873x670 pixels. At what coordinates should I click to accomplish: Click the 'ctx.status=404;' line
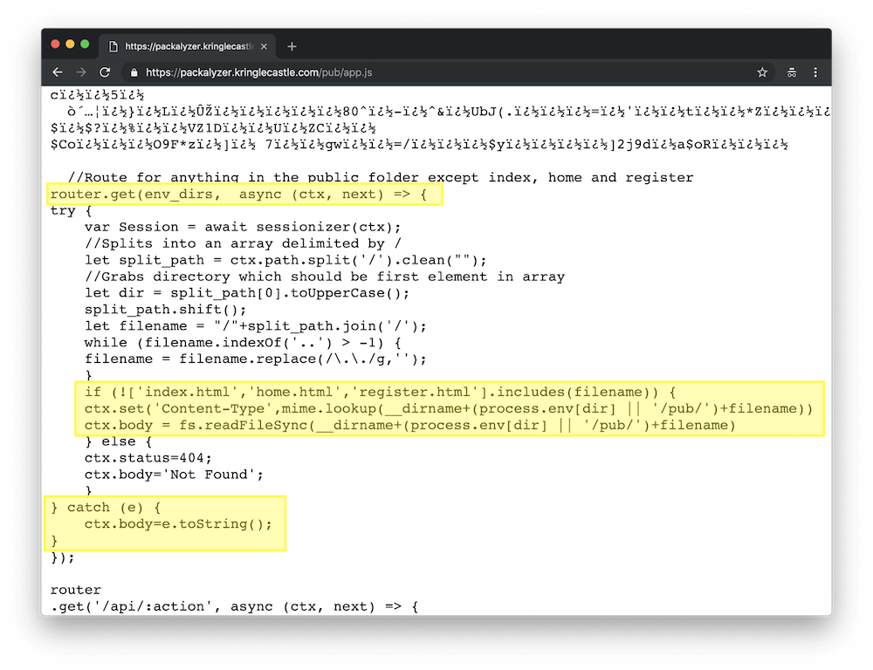pos(148,458)
